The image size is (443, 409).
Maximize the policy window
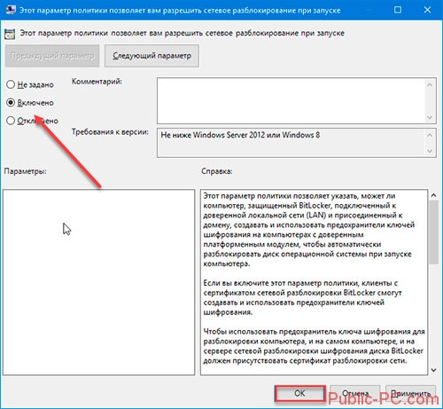coord(398,10)
